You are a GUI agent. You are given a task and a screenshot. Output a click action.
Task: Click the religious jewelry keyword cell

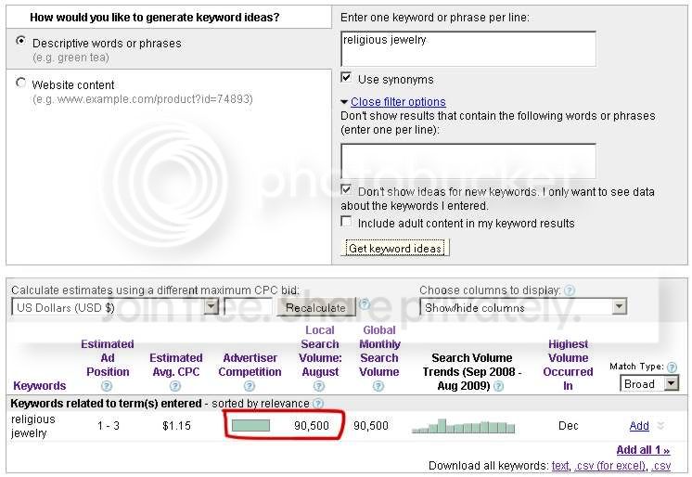click(x=33, y=426)
